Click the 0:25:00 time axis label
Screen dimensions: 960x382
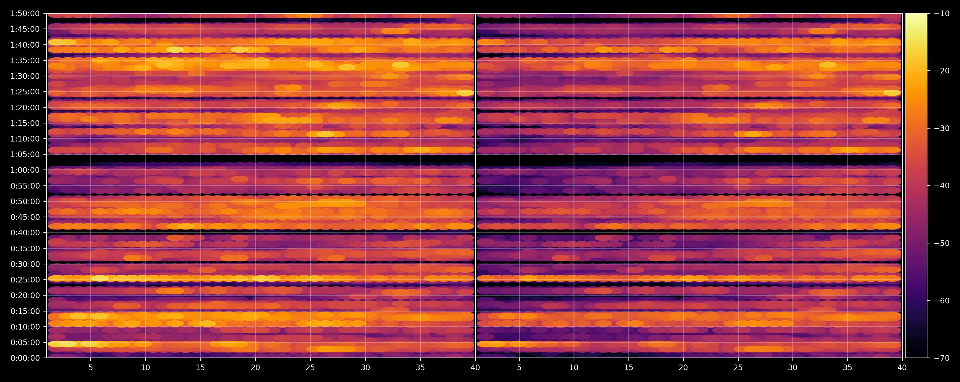(24, 280)
